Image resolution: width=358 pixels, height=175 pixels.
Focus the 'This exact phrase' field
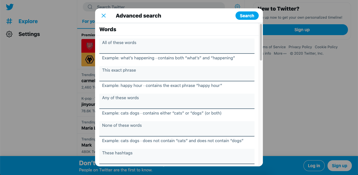tap(177, 74)
